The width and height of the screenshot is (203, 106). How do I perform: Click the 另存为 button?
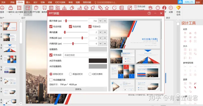pos(78,89)
